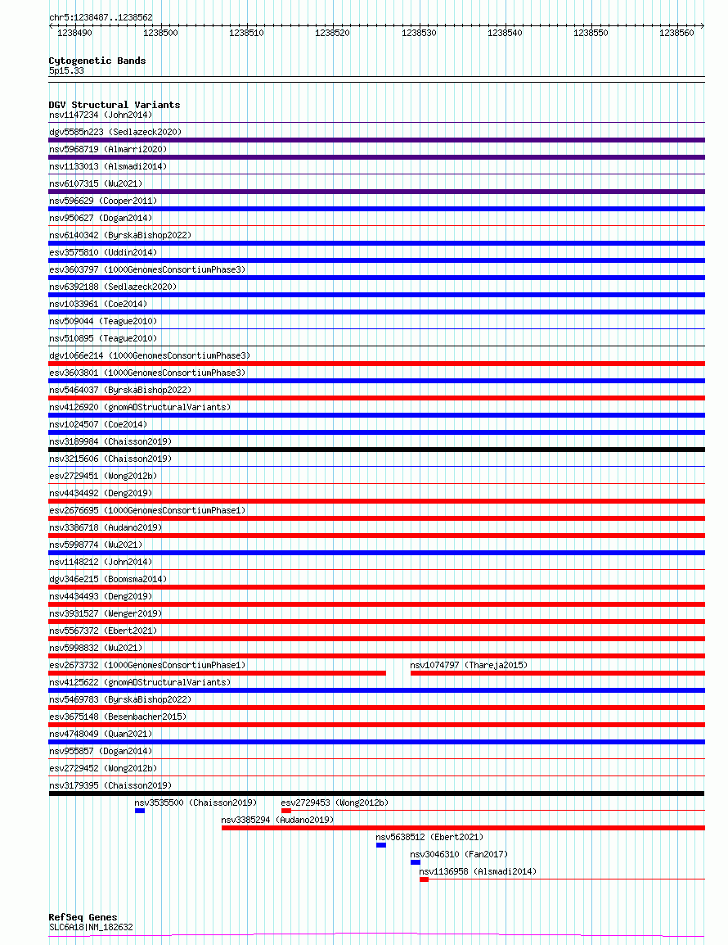Click the nsv1133013 (Alsmadi2014) variant label
This screenshot has width=728, height=945.
109,166
